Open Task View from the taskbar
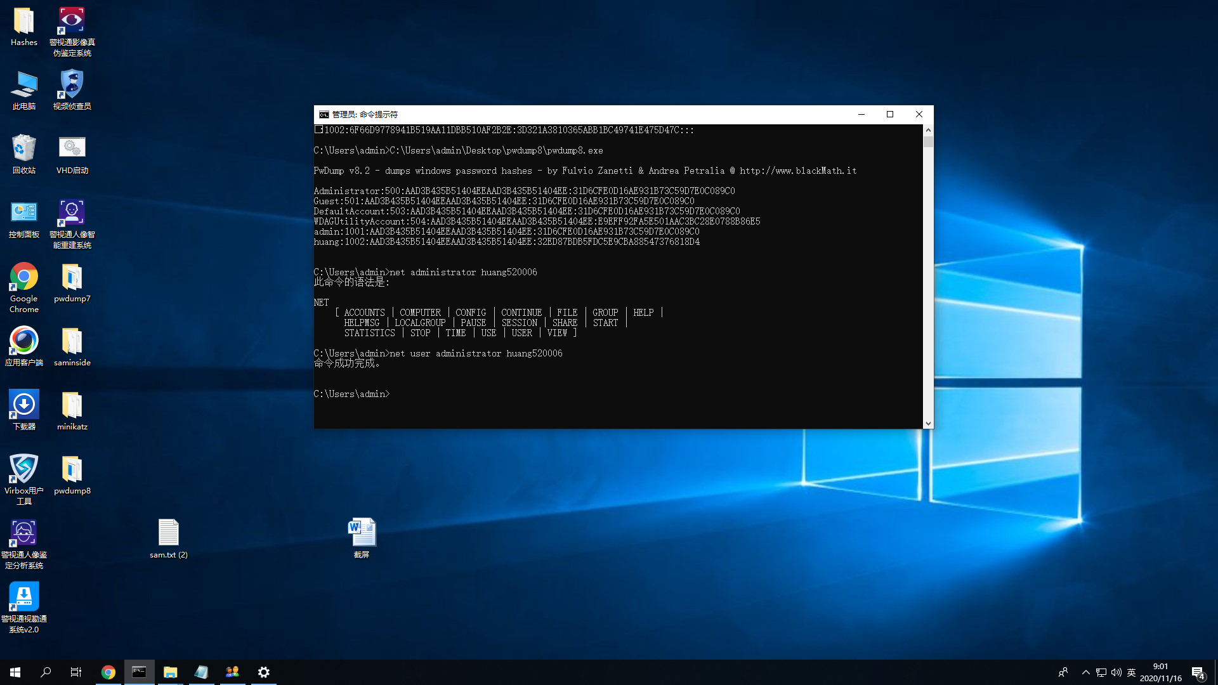The height and width of the screenshot is (685, 1218). [x=76, y=672]
